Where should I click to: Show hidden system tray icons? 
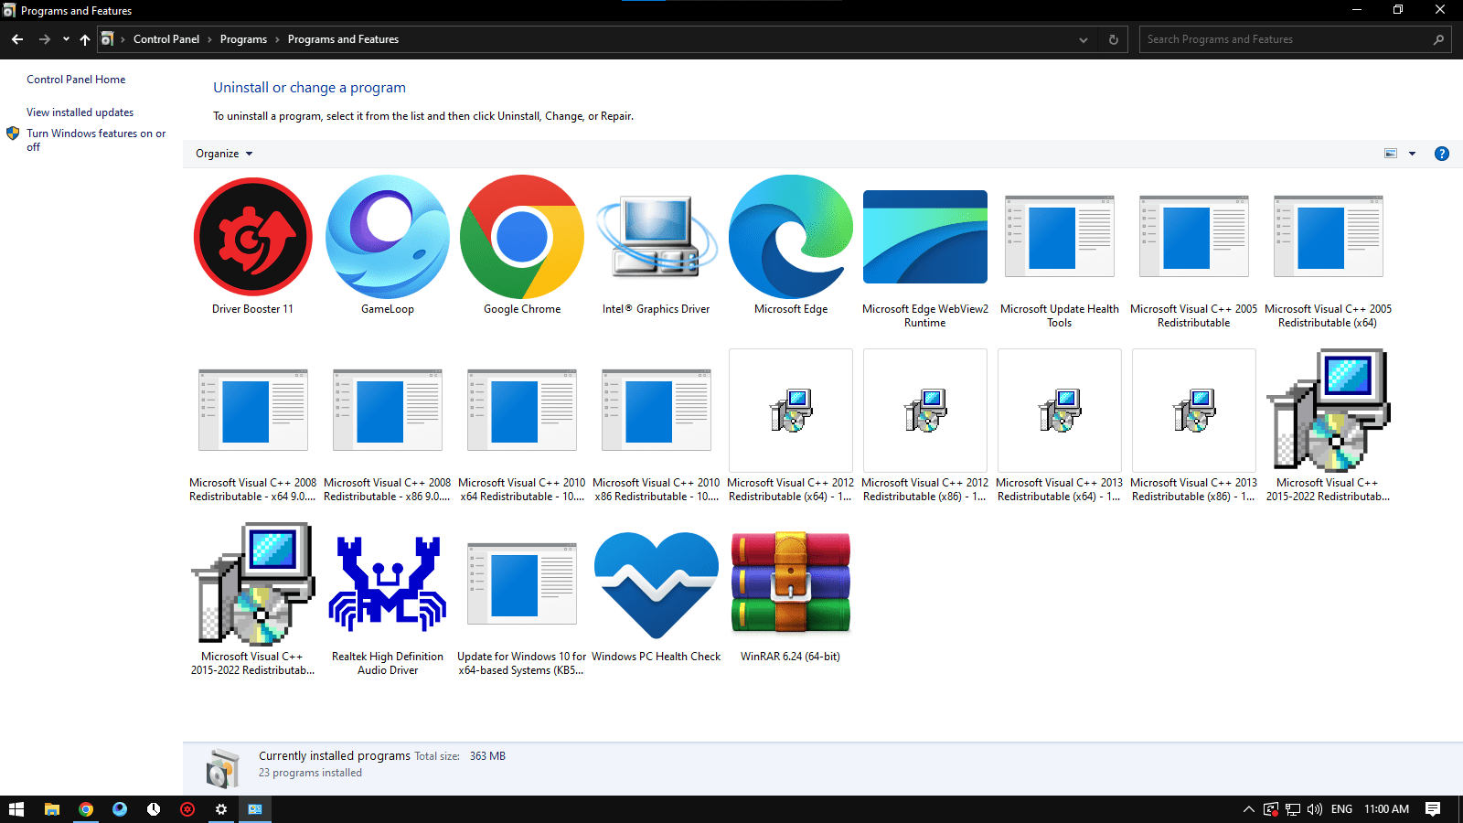tap(1248, 809)
